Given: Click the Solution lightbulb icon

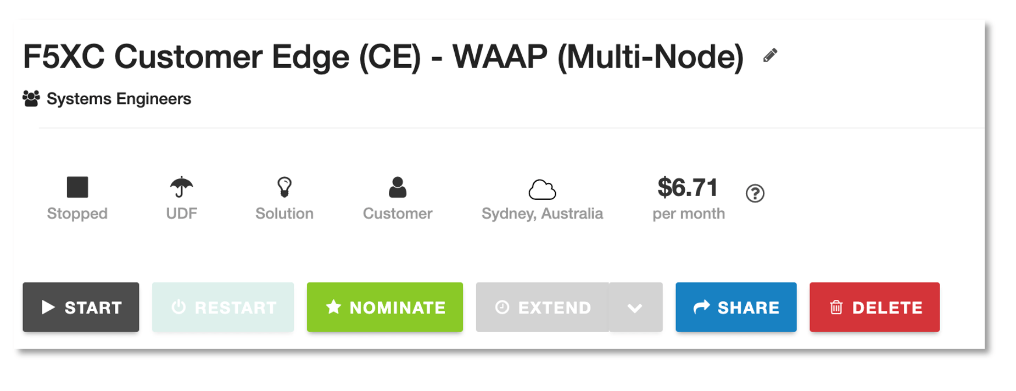Looking at the screenshot, I should coord(284,187).
